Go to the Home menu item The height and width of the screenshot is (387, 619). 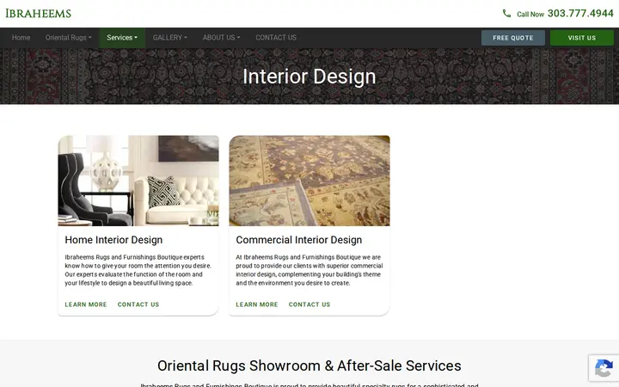pos(21,38)
